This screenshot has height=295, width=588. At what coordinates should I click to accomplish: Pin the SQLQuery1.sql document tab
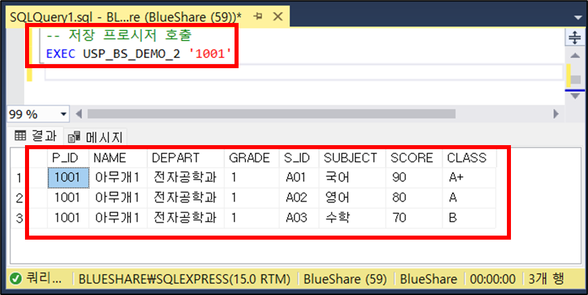258,16
